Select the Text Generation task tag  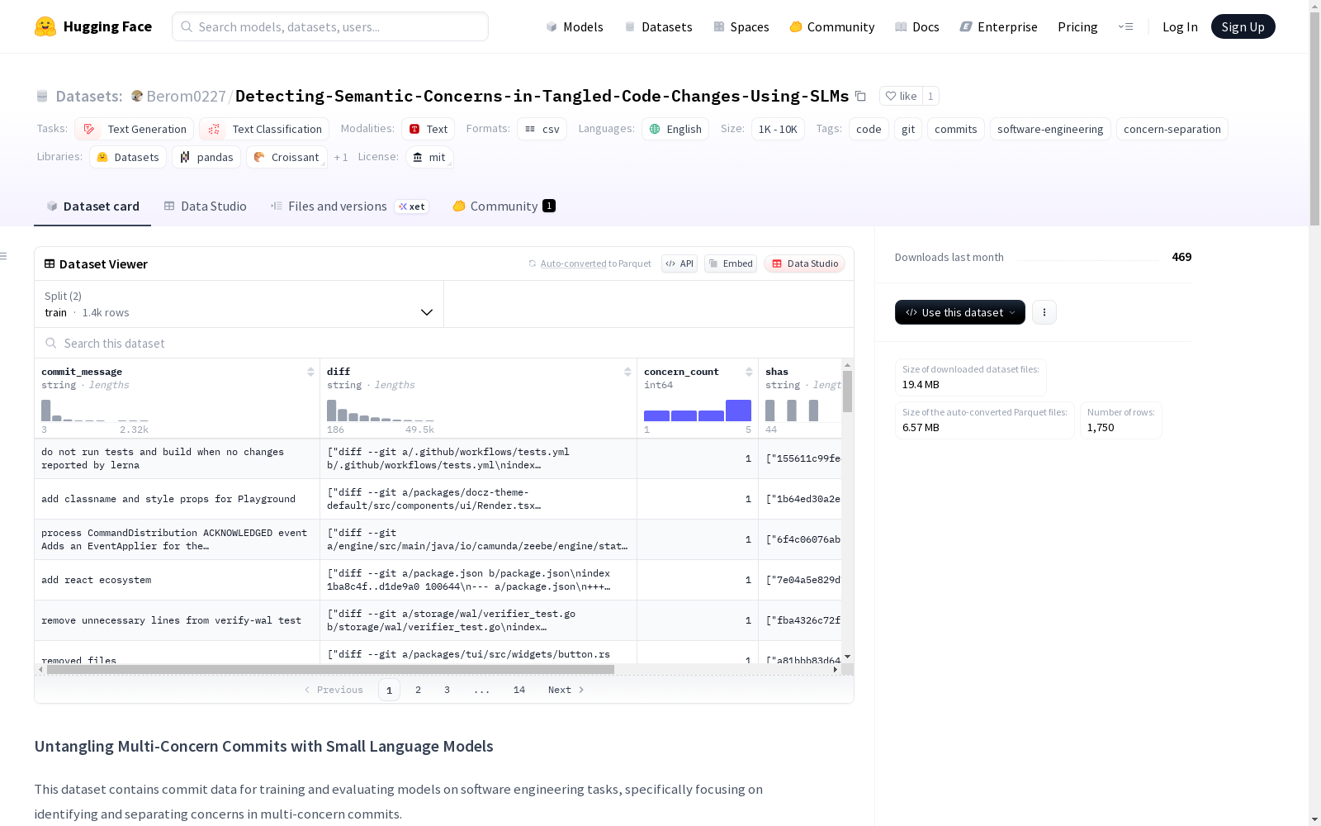134,129
